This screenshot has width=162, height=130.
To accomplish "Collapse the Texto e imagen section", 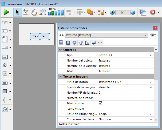I will point(60,77).
